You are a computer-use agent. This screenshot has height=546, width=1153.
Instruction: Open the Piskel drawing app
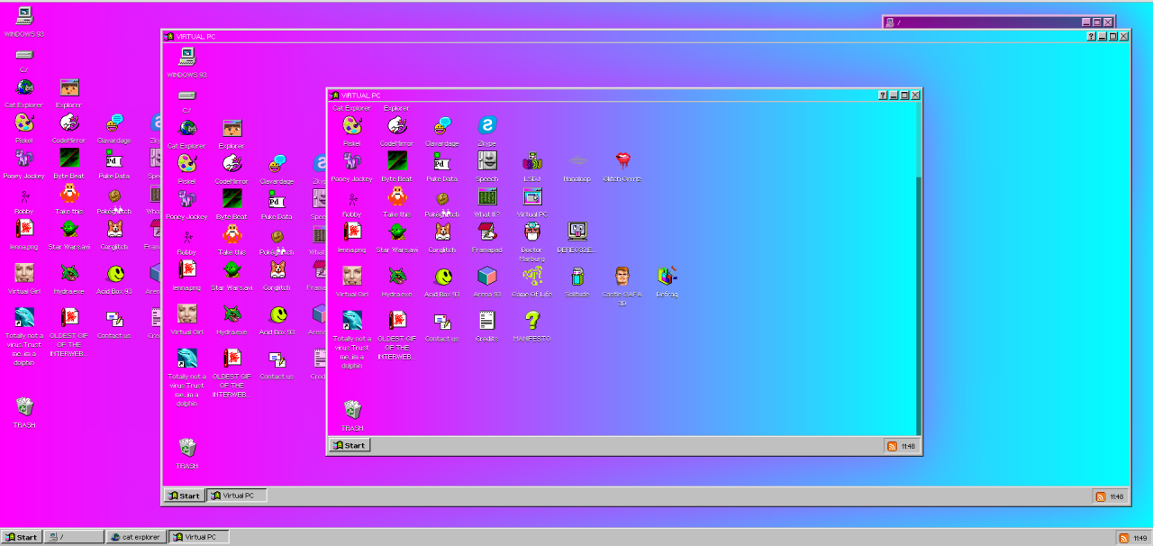(x=351, y=126)
